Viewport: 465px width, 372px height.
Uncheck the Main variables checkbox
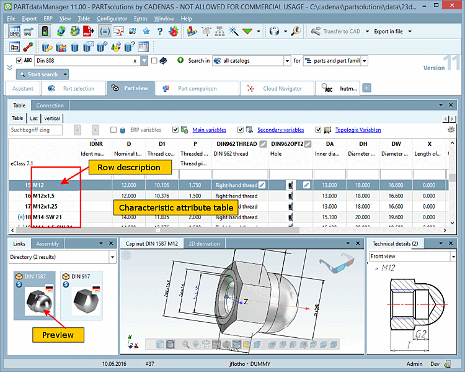click(x=175, y=130)
